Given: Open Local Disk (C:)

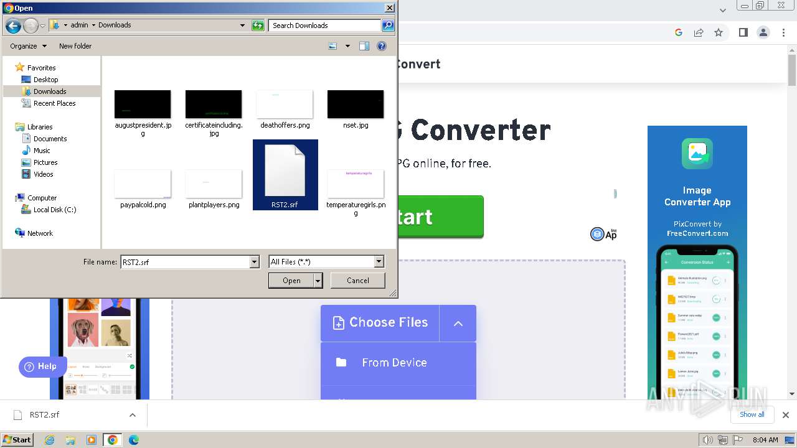Looking at the screenshot, I should click(x=55, y=210).
